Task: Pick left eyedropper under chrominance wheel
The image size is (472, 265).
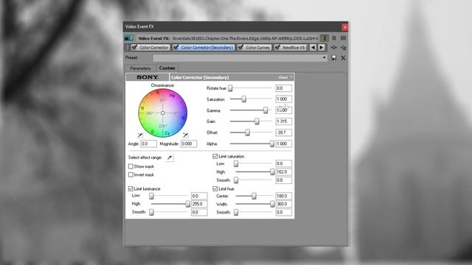Action: (x=140, y=135)
